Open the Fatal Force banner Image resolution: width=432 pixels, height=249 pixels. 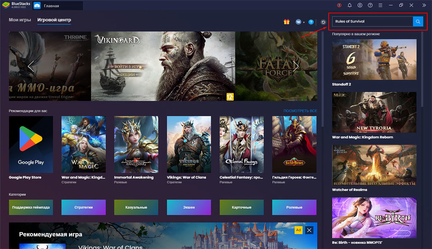point(276,66)
